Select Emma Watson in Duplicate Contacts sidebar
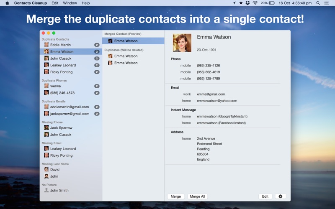The image size is (335, 209). [x=71, y=51]
